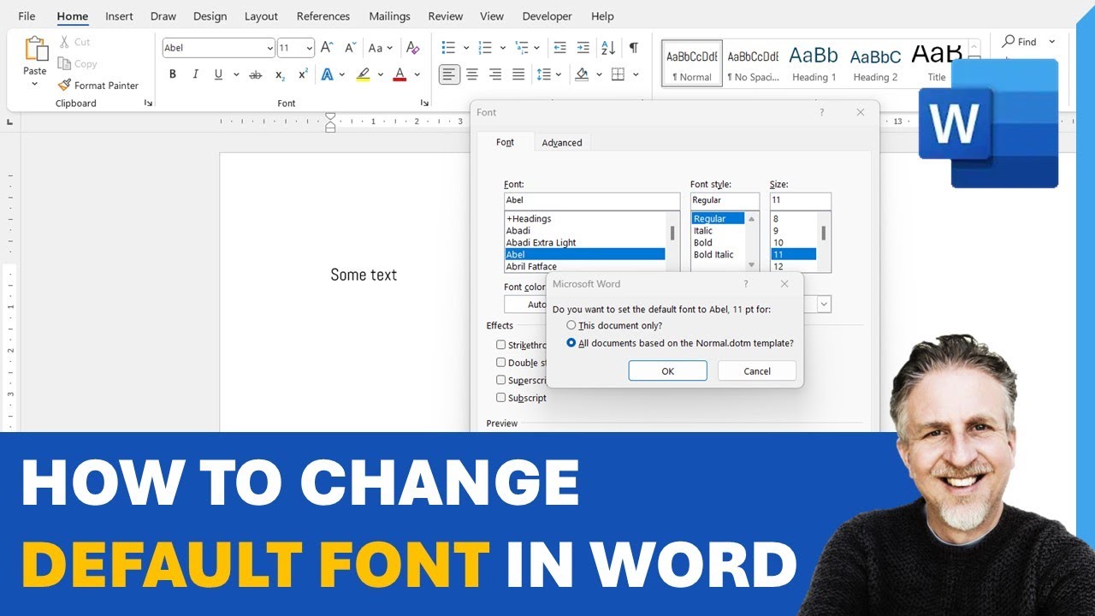Increase font size with A-up icon
1095x616 pixels.
(x=326, y=48)
